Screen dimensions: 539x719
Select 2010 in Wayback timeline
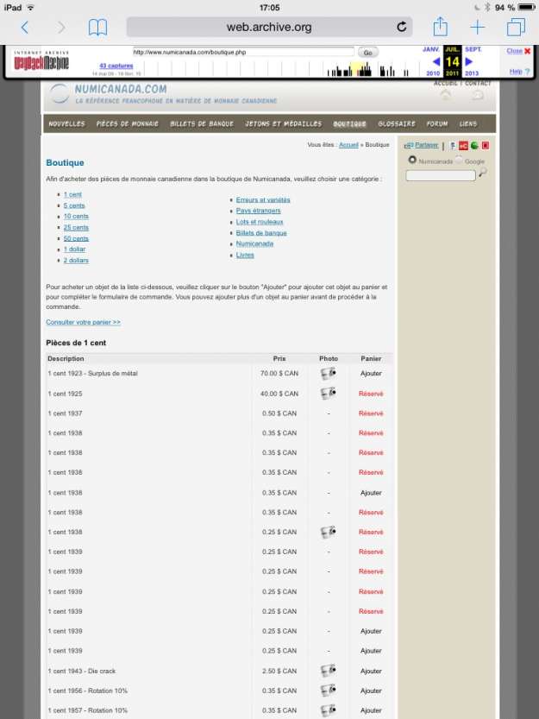pyautogui.click(x=433, y=73)
